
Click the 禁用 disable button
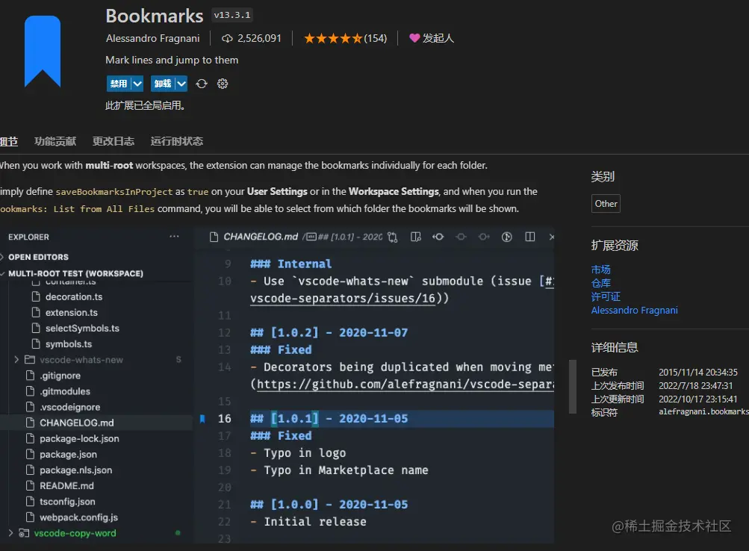tap(119, 84)
